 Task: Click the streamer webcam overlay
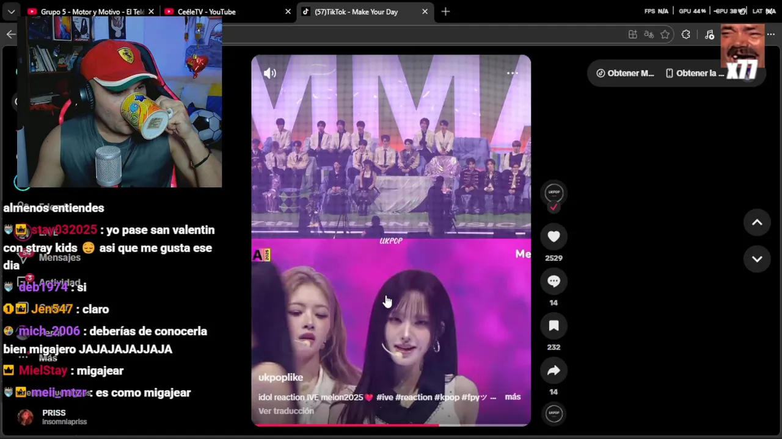pyautogui.click(x=120, y=102)
